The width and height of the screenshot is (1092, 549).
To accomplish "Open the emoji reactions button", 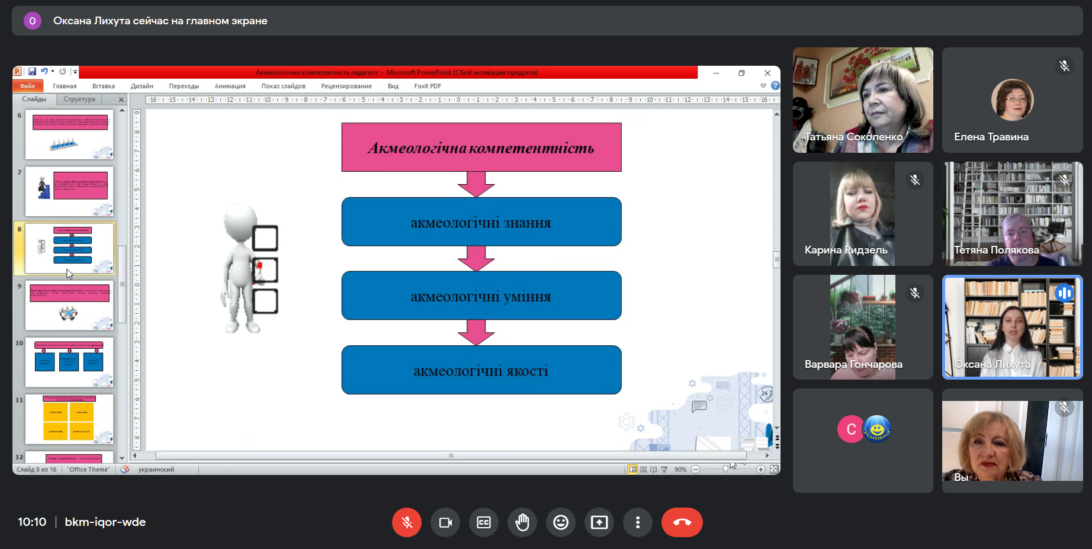I will coord(561,522).
